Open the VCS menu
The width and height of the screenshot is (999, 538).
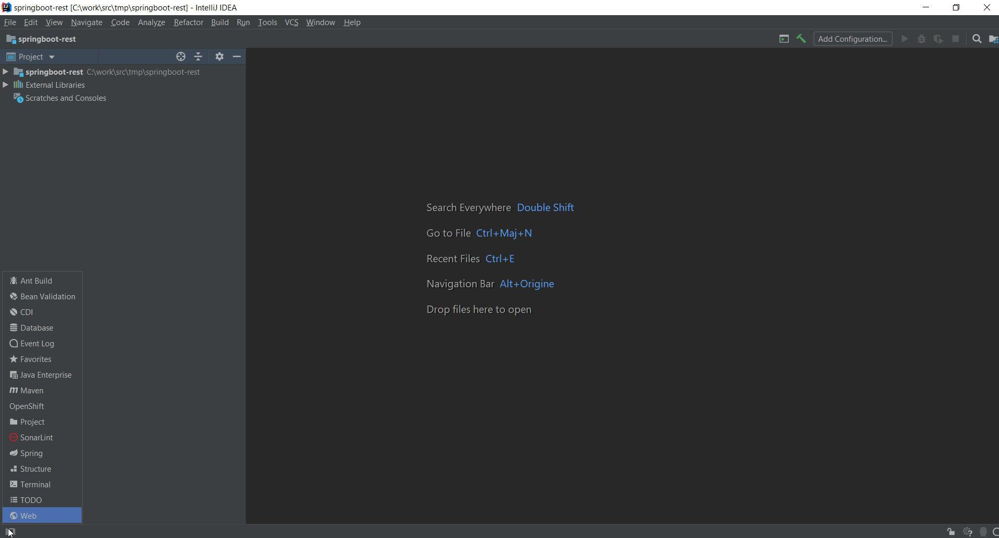tap(291, 22)
